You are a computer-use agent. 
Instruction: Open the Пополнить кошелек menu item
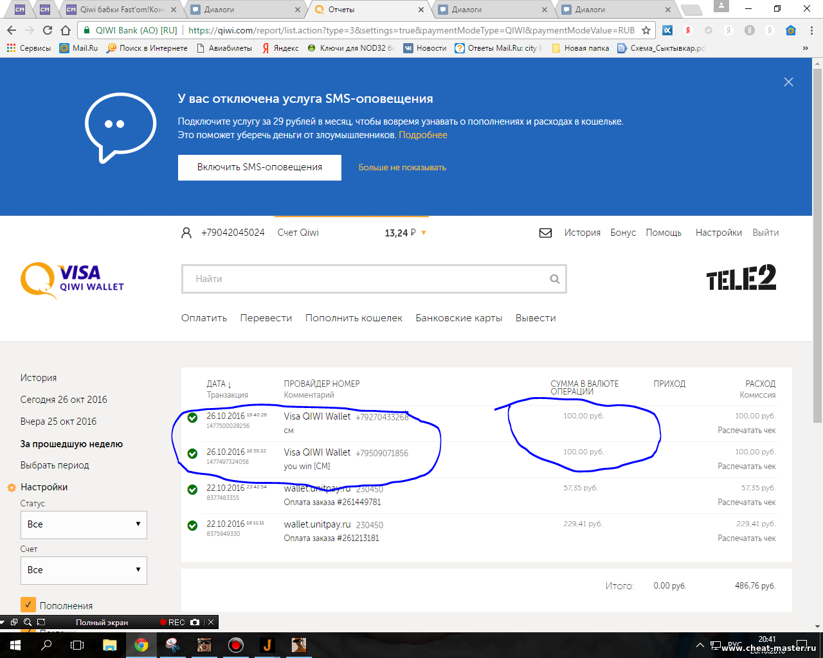(354, 318)
